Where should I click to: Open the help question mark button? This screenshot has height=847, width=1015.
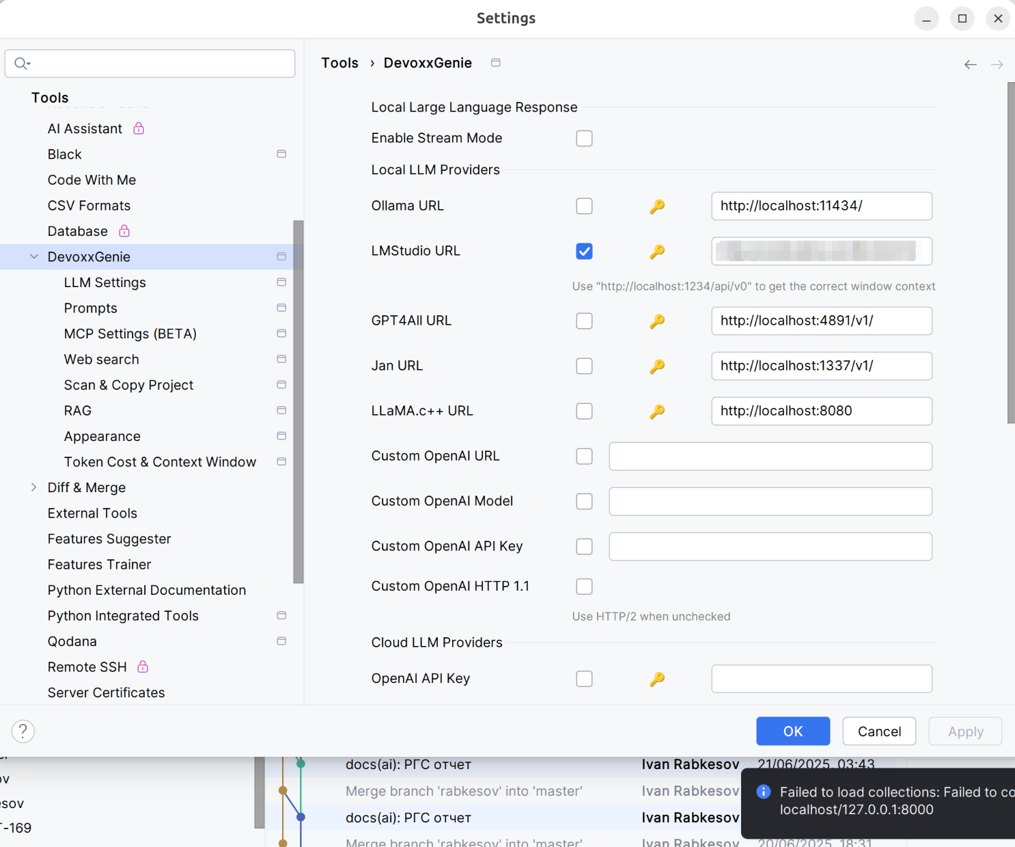pos(23,731)
